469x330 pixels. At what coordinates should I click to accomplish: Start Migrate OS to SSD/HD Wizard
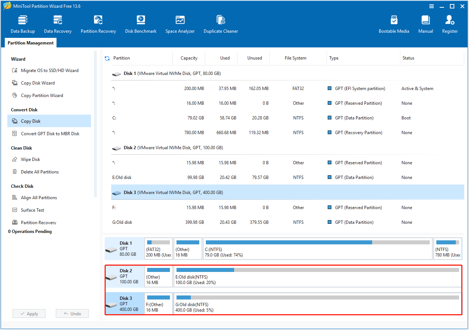pos(49,71)
